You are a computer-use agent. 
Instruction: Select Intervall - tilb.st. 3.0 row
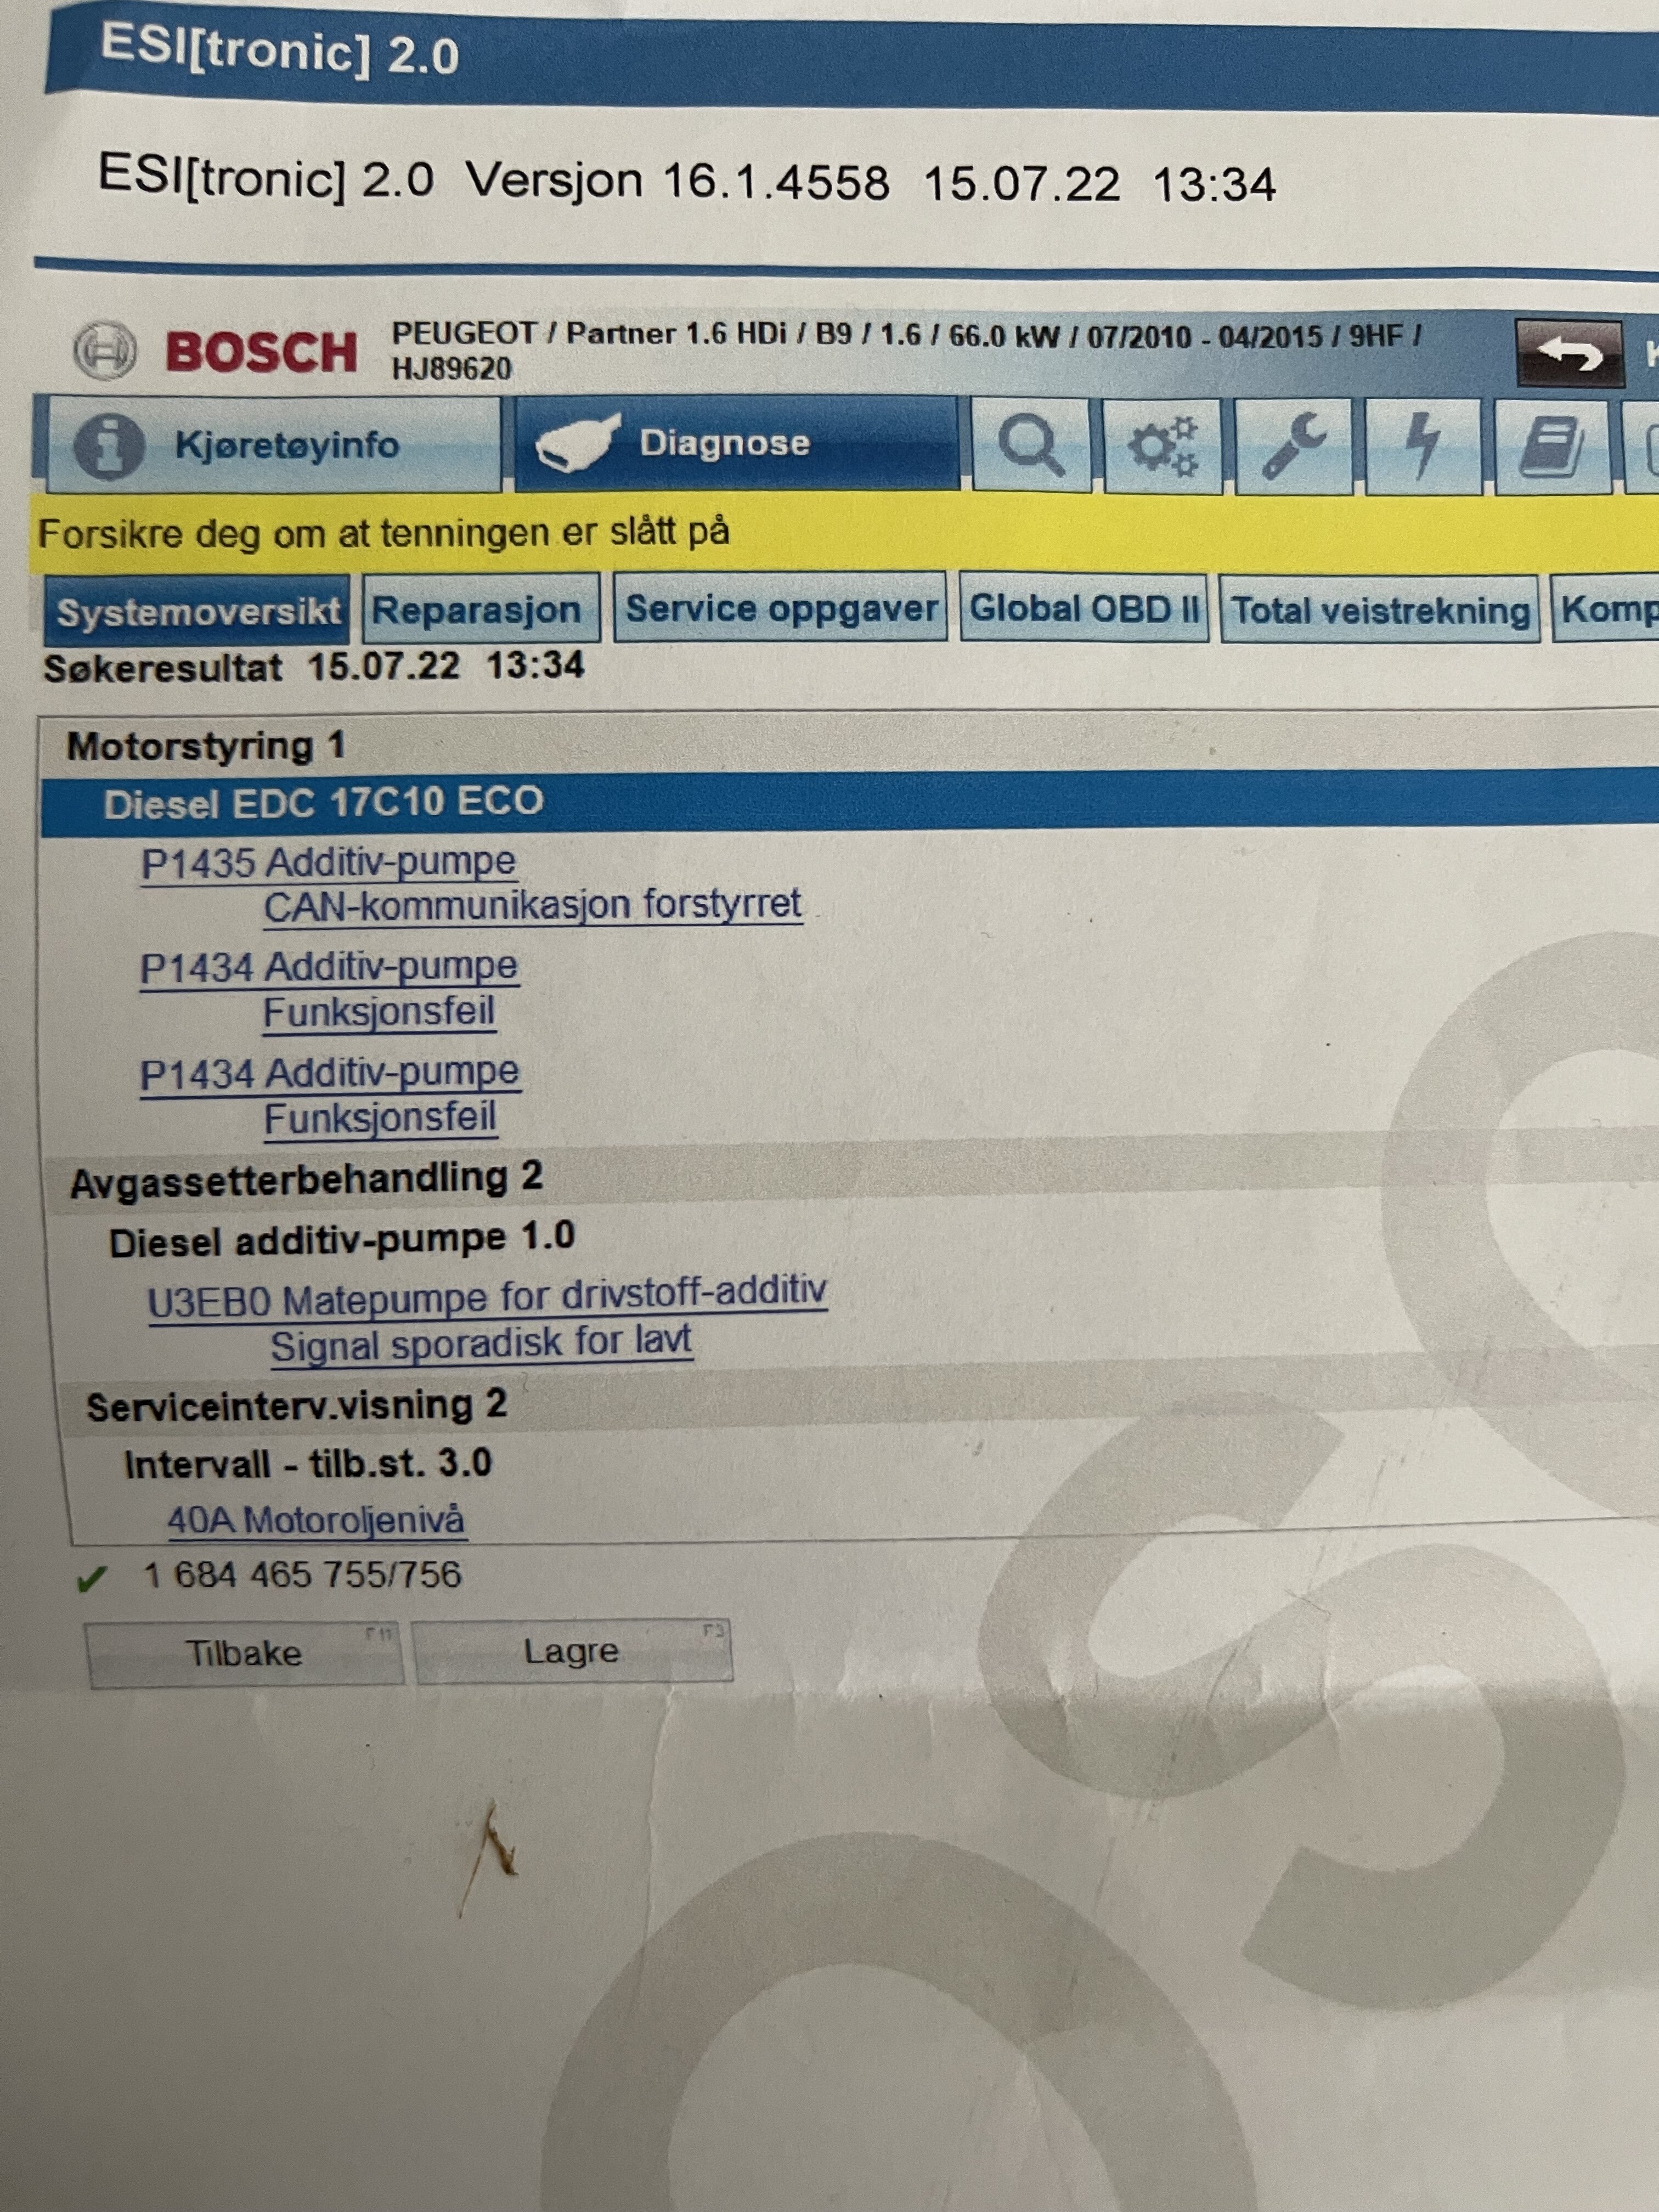pyautogui.click(x=308, y=1464)
